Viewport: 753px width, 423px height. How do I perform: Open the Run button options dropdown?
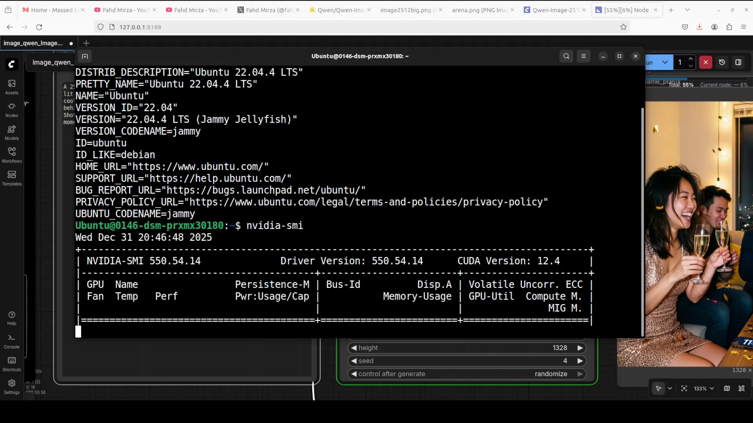click(x=666, y=62)
